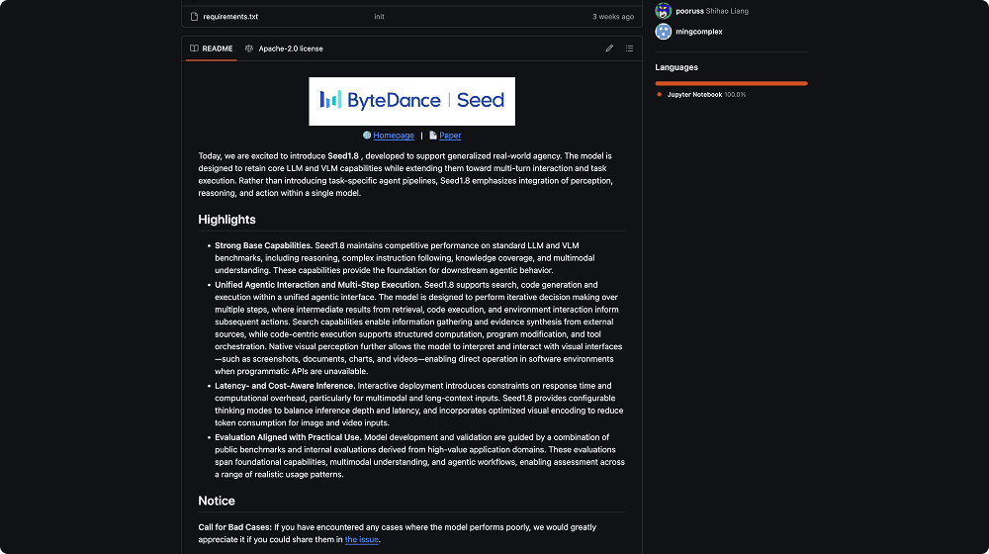Click the requirements.txt file icon
Screen dimensions: 989x554
pos(194,17)
